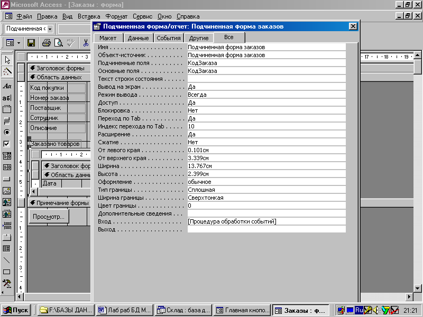Switch to Склад : база д... taskbar button

pos(183,310)
